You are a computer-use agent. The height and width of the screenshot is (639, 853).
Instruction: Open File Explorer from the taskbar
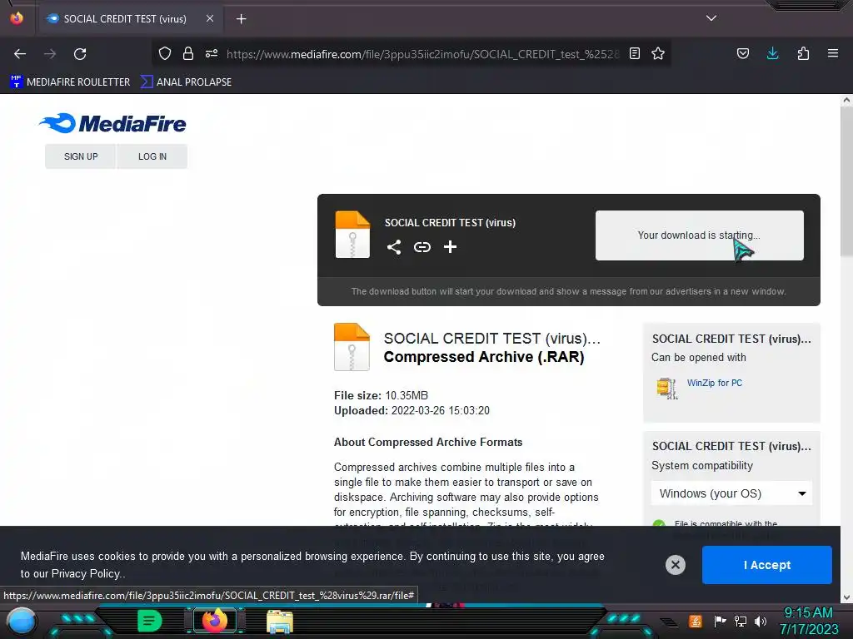[280, 622]
